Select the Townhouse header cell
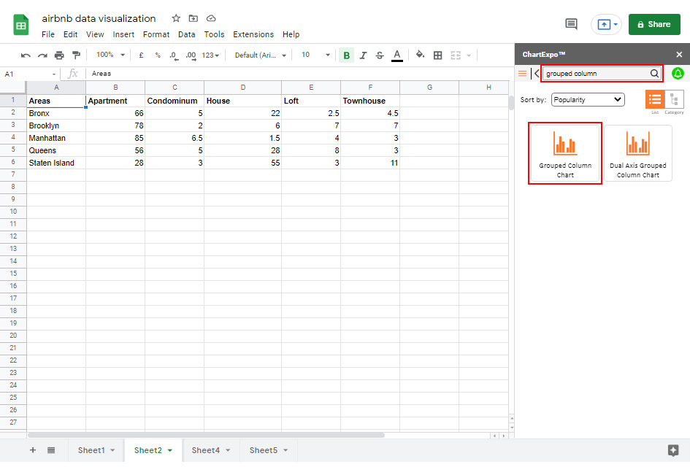The height and width of the screenshot is (475, 690). pos(370,101)
